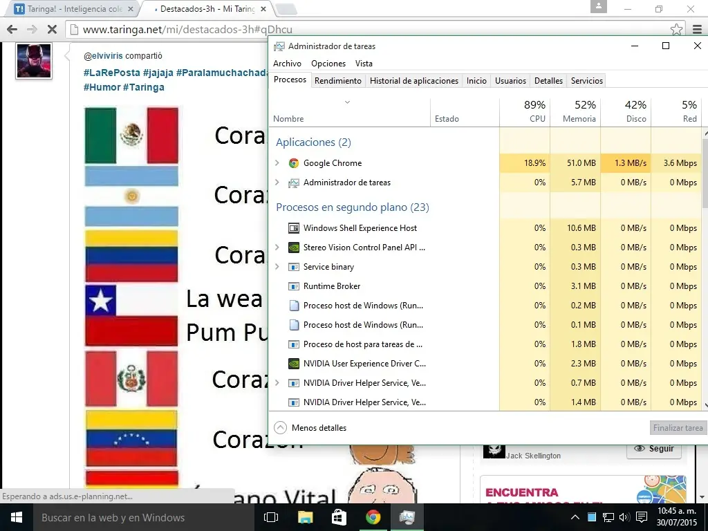This screenshot has height=531, width=708.
Task: Click the Runtime Broker process icon
Action: [x=293, y=286]
